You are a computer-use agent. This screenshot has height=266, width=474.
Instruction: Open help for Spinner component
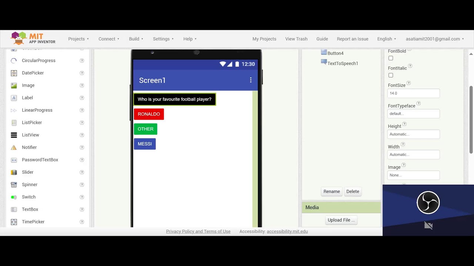[x=82, y=185]
